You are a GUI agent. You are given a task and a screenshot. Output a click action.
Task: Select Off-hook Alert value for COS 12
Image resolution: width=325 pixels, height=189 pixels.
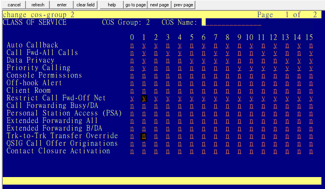[x=275, y=83]
